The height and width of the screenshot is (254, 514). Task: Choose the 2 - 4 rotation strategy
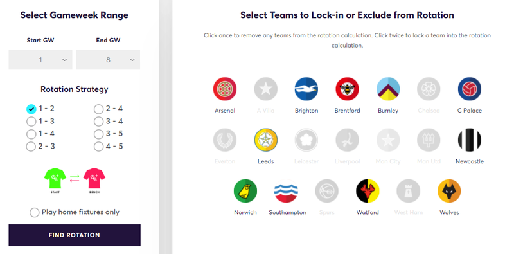click(x=98, y=109)
